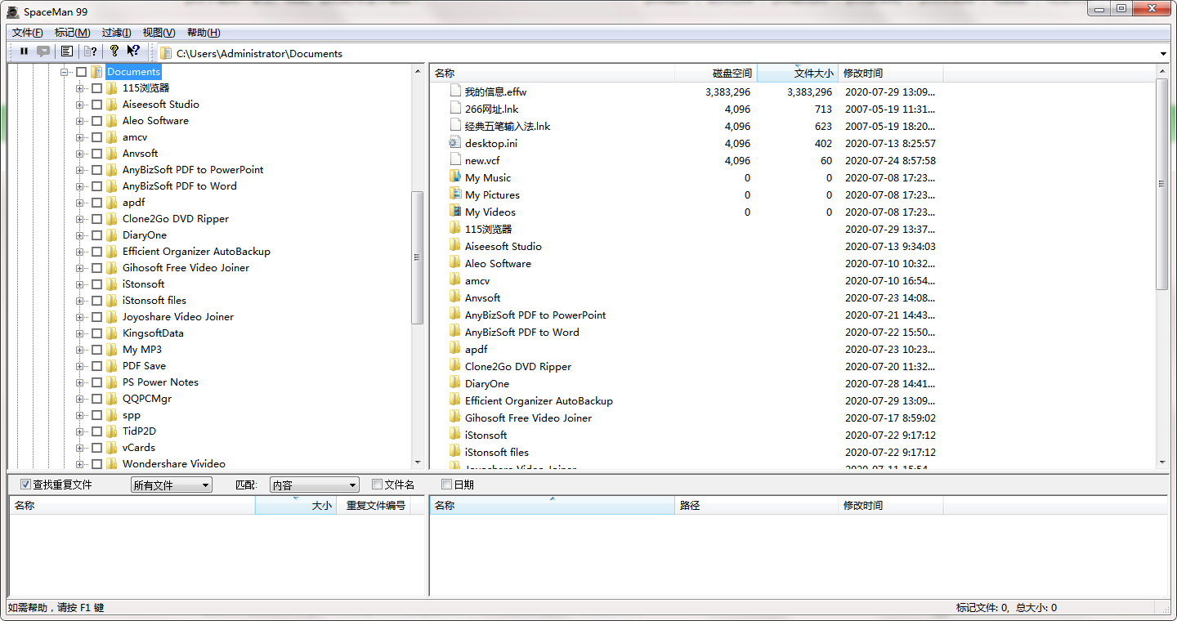Image resolution: width=1177 pixels, height=621 pixels.
Task: Check the TidP2D tree checkbox
Action: tap(96, 431)
